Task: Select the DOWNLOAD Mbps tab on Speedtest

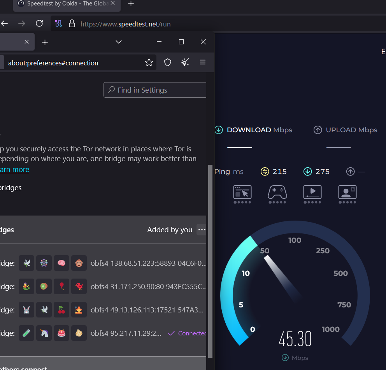Action: point(254,130)
